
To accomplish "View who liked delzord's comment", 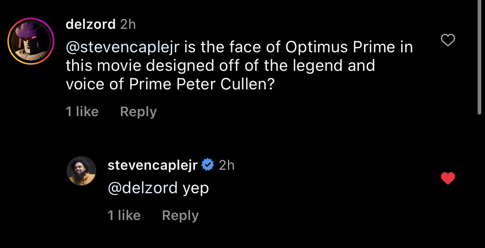I will tap(82, 112).
